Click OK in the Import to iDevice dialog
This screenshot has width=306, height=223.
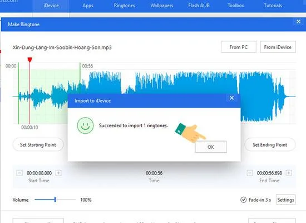point(210,147)
